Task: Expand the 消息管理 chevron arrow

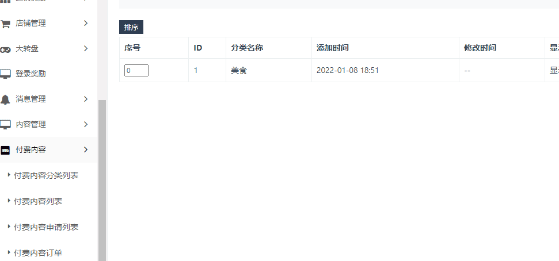Action: (86, 99)
